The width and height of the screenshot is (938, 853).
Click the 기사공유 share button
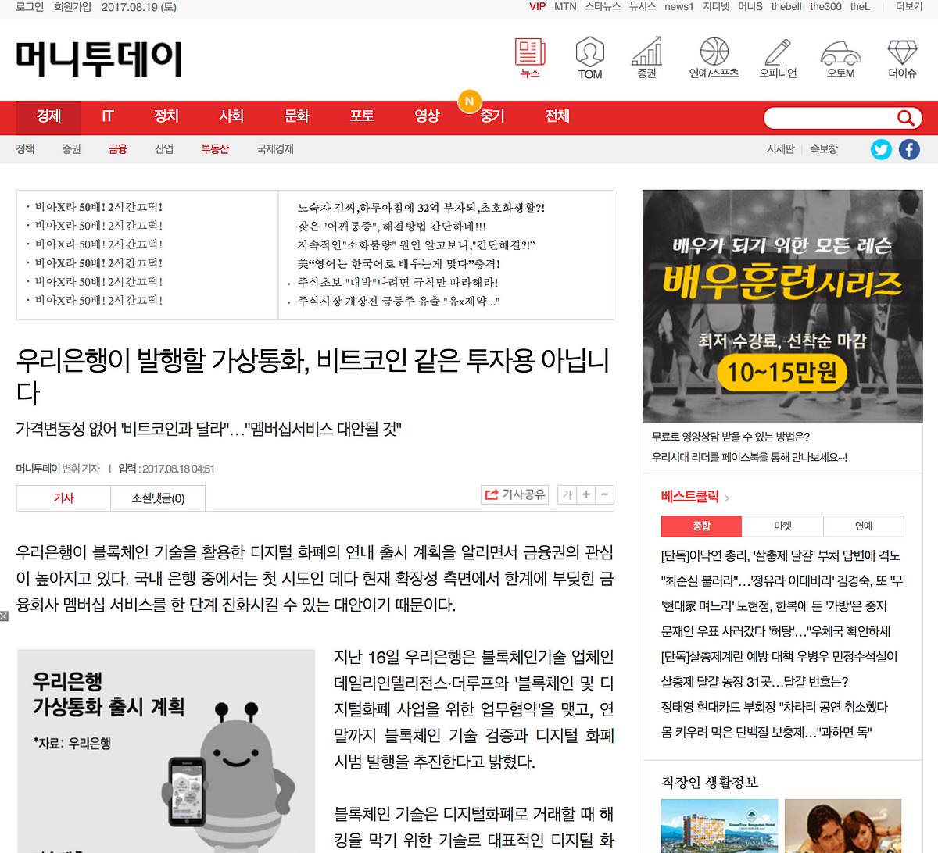[x=515, y=494]
